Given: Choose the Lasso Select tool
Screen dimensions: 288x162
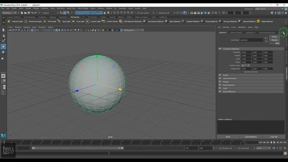Looking at the screenshot, I should pyautogui.click(x=3, y=36).
